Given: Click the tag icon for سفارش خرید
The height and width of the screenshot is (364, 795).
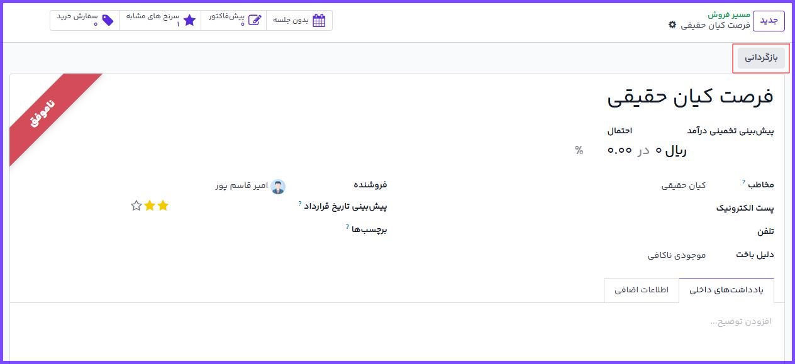Looking at the screenshot, I should point(108,20).
